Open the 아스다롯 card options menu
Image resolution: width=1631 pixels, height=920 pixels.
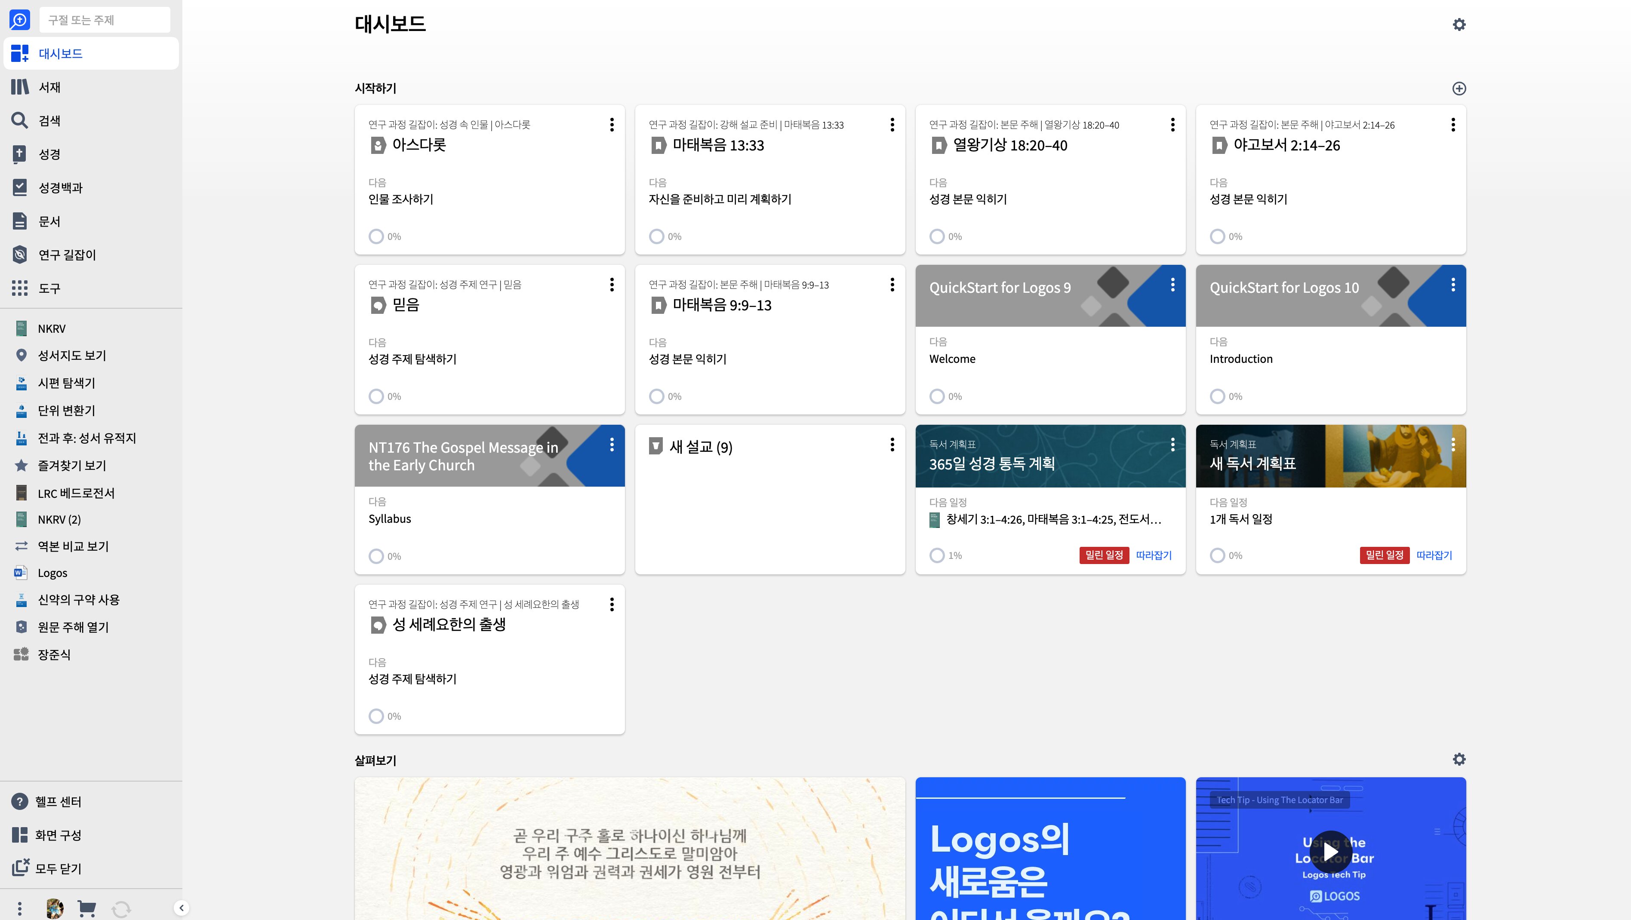coord(612,125)
